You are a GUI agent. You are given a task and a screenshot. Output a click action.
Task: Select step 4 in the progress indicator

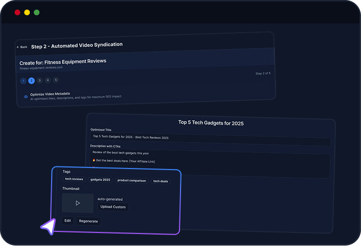[47, 80]
